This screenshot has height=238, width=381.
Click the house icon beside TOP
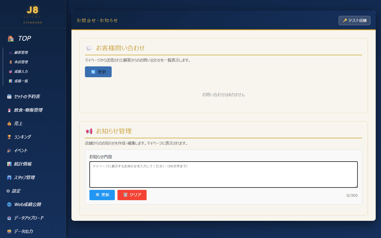tap(11, 39)
